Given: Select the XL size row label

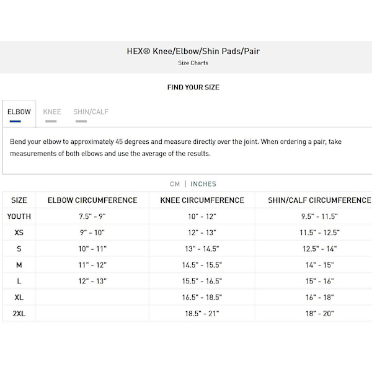Looking at the screenshot, I should [x=19, y=297].
